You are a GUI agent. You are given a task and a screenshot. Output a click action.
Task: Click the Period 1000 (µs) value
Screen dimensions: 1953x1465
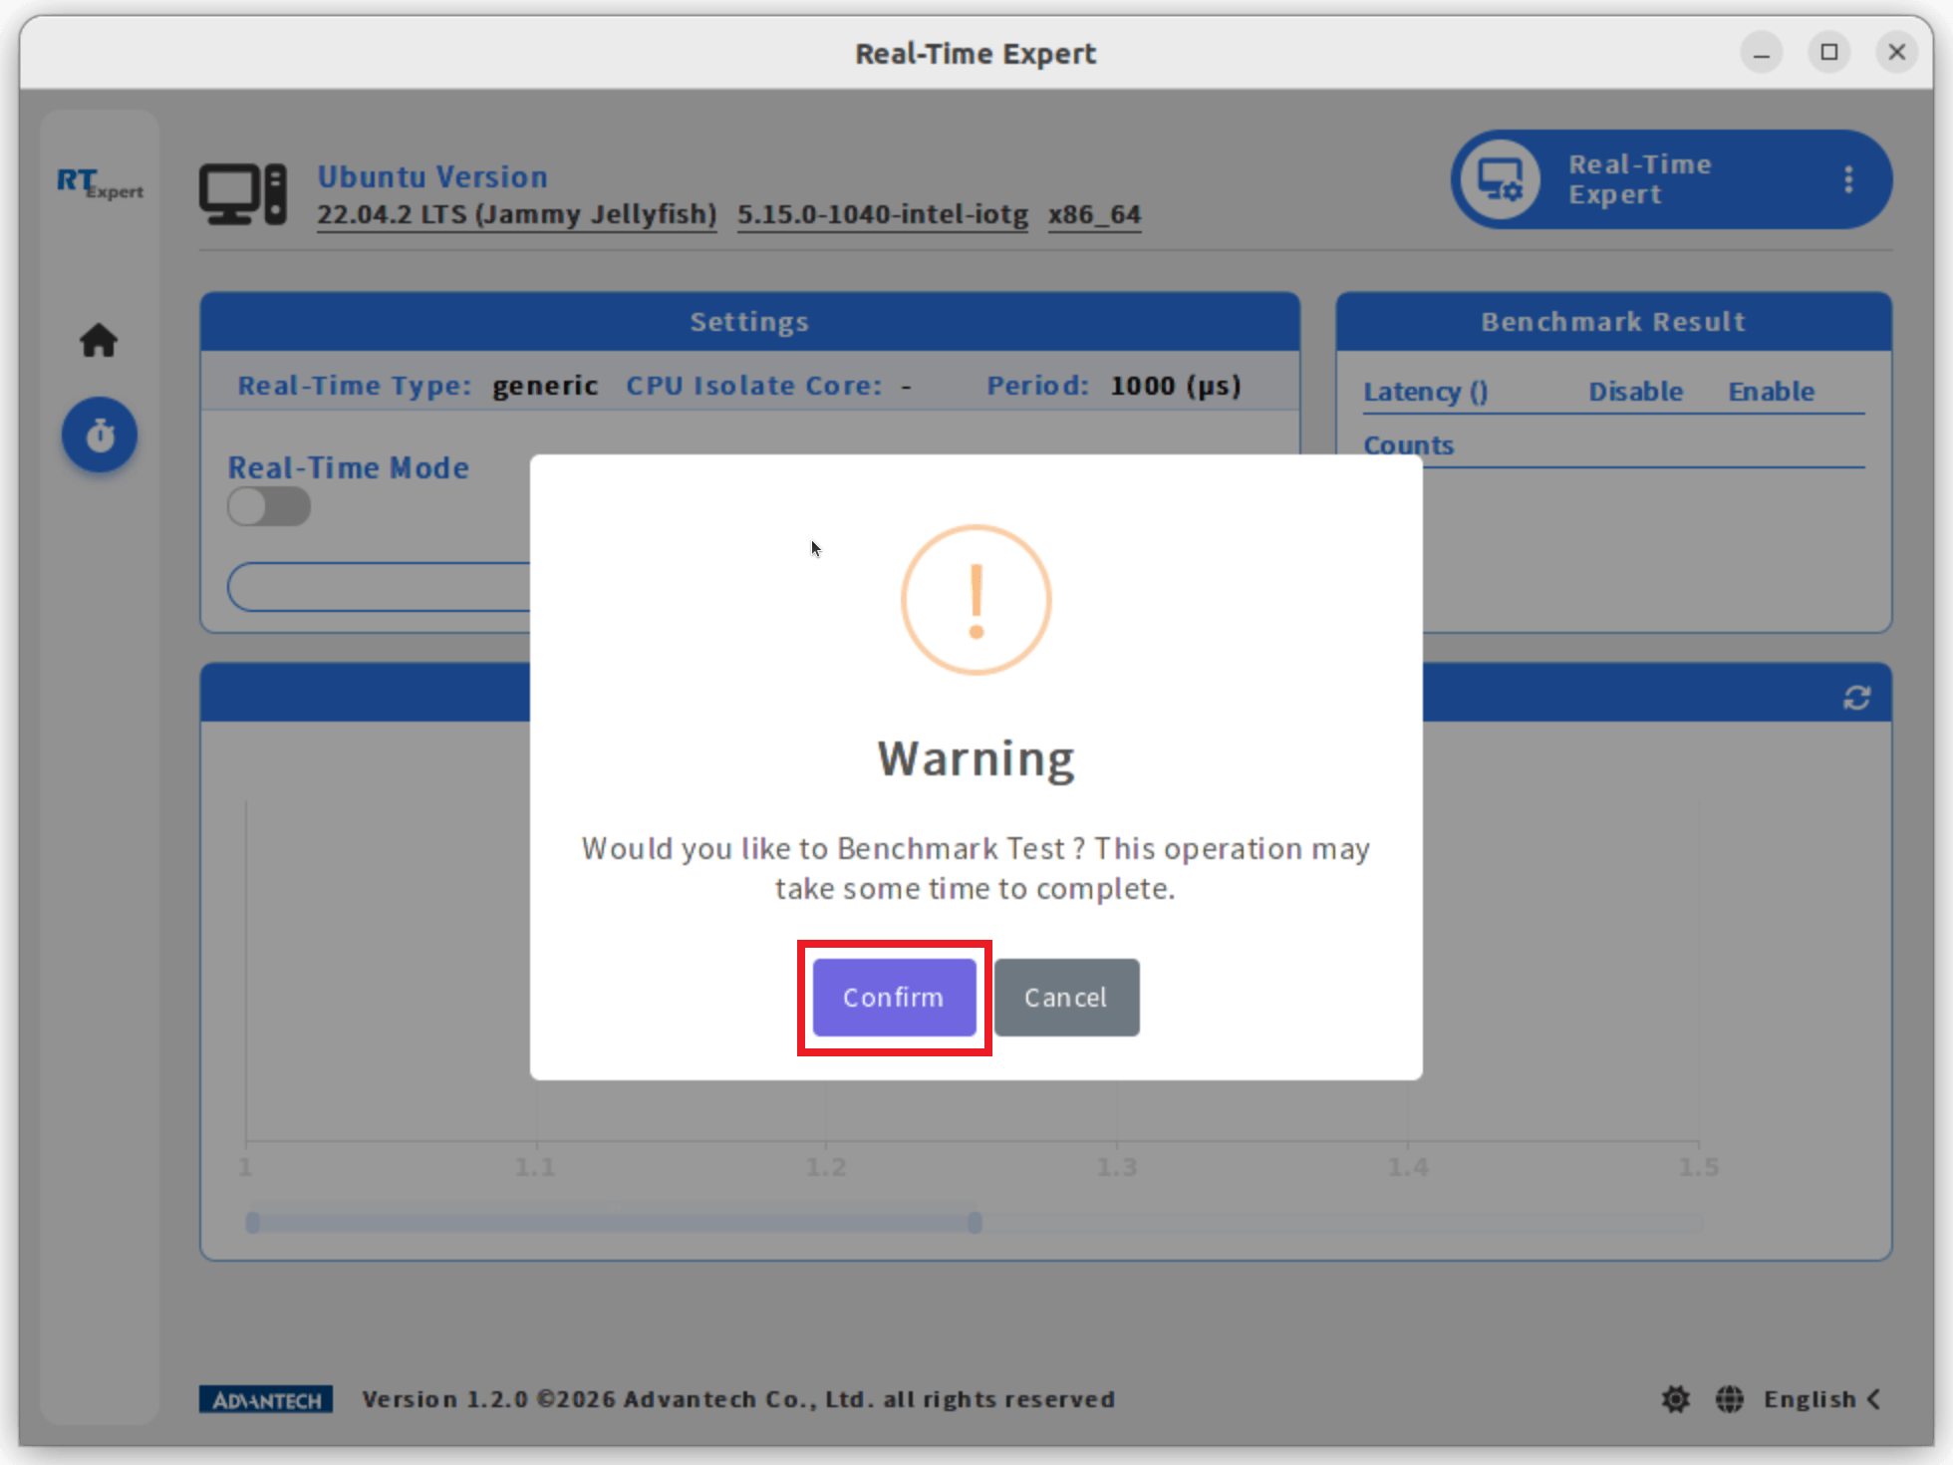click(1176, 386)
